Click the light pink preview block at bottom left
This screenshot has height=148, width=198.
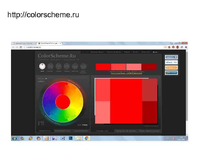103,112
